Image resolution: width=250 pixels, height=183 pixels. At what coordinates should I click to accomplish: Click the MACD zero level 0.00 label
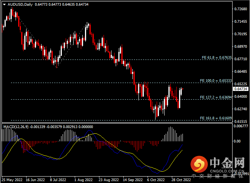[237, 141]
